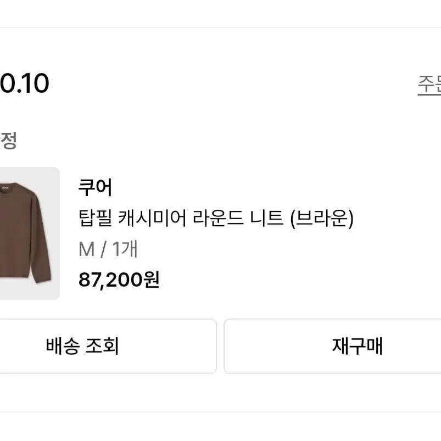Viewport: 441px width, 441px height.
Task: Click the word 캐시미어 in the product name
Action: 152,219
